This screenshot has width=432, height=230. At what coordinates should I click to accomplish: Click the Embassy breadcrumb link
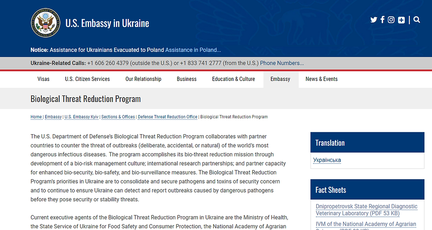coord(53,117)
